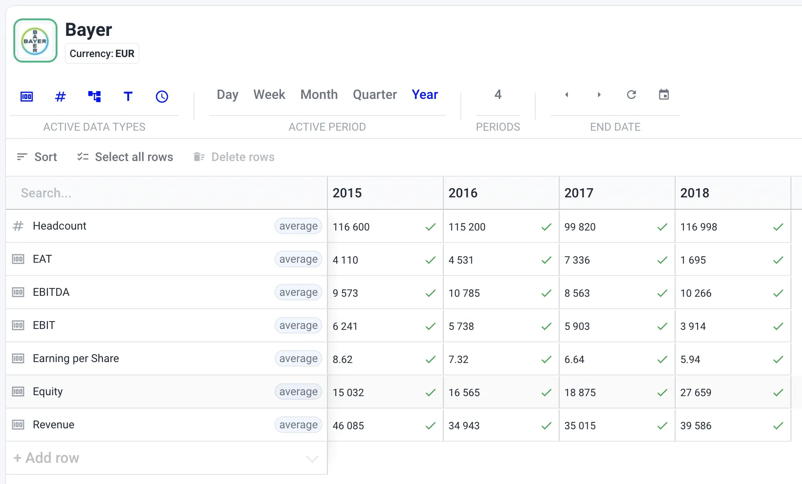Click the checkmark beside 4 531
The image size is (802, 484).
[x=546, y=260]
